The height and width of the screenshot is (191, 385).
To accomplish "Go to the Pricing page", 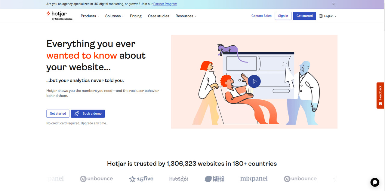I will point(136,16).
